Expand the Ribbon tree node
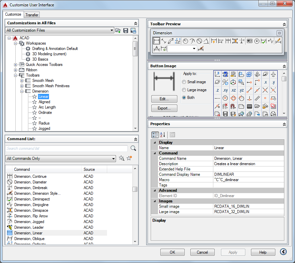This screenshot has height=263, width=295. click(x=15, y=70)
